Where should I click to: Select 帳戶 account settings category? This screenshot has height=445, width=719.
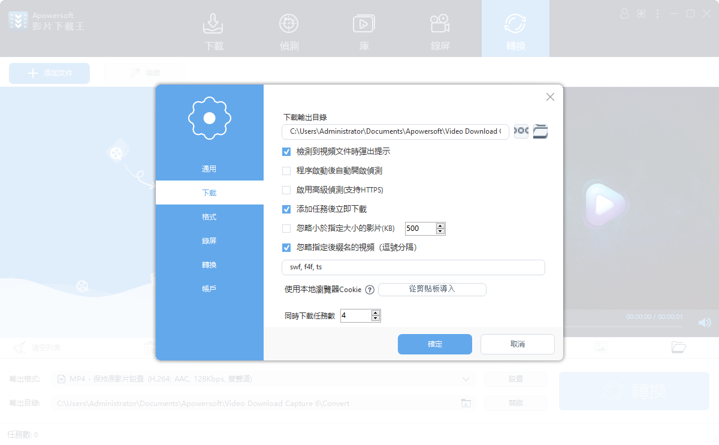pyautogui.click(x=209, y=289)
